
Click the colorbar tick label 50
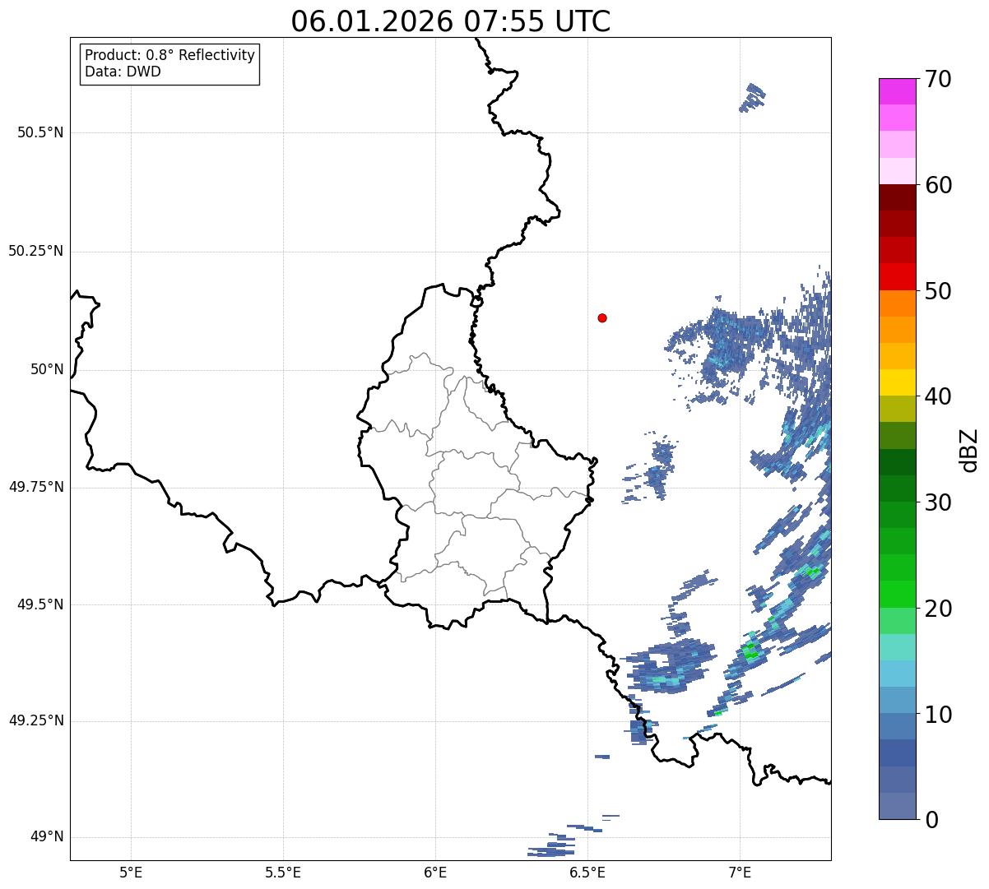click(x=937, y=291)
